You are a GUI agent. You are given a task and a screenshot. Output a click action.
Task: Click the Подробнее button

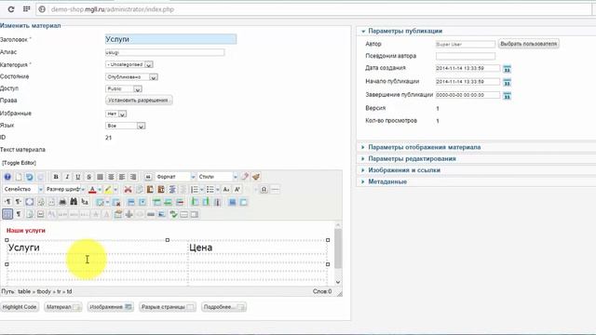pos(223,307)
